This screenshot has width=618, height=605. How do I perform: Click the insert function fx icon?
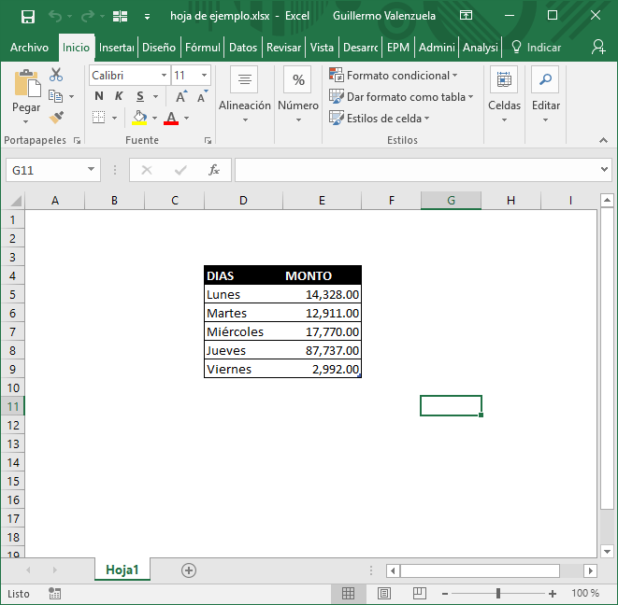[x=213, y=170]
